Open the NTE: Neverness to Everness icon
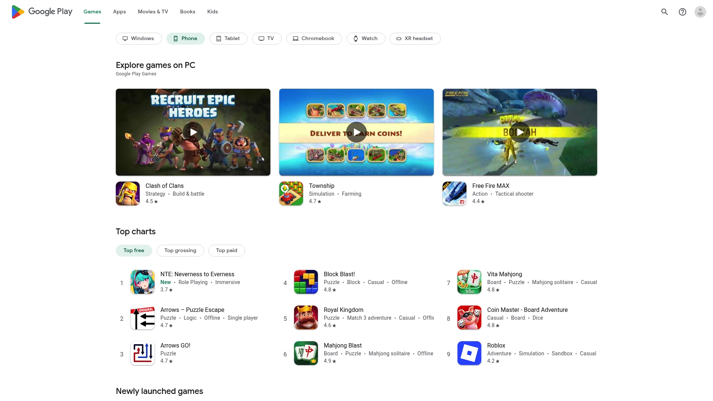This screenshot has width=713, height=401. [143, 282]
